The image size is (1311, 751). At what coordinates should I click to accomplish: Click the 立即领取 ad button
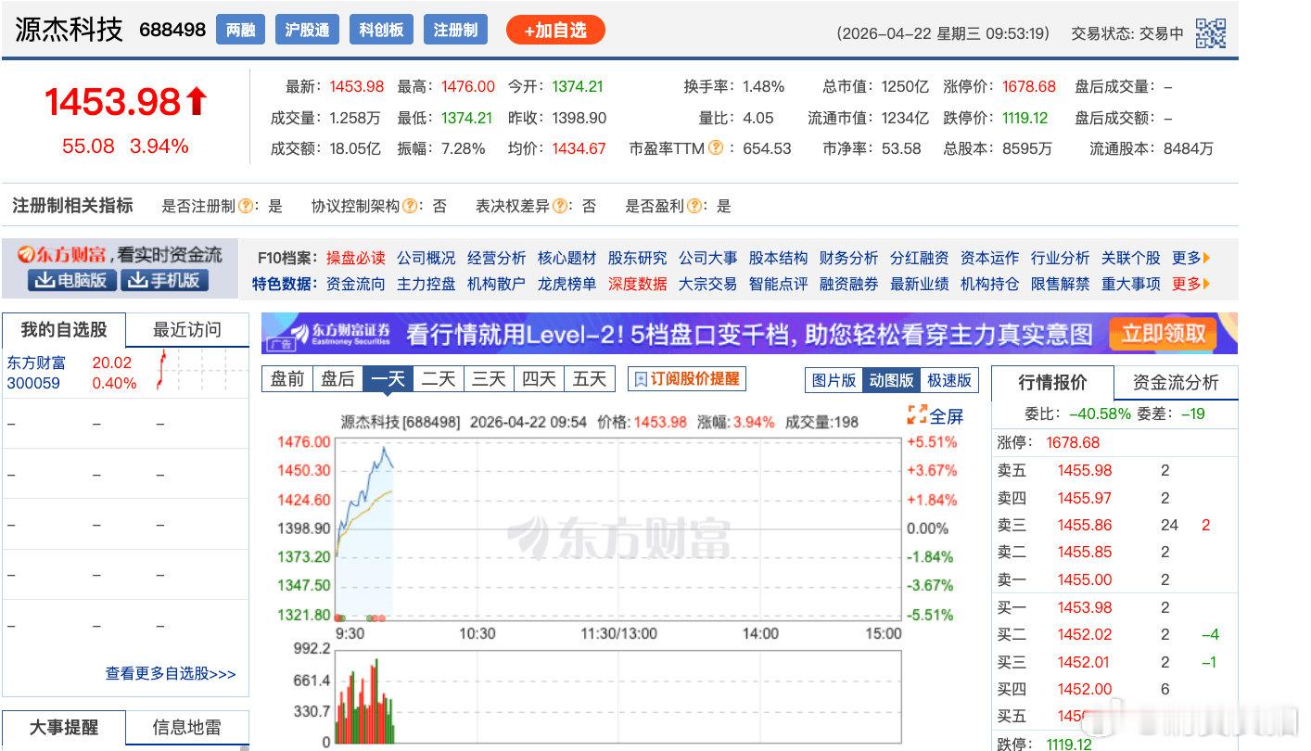pyautogui.click(x=1164, y=334)
